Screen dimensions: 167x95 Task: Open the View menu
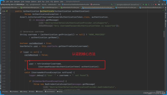point(11,2)
